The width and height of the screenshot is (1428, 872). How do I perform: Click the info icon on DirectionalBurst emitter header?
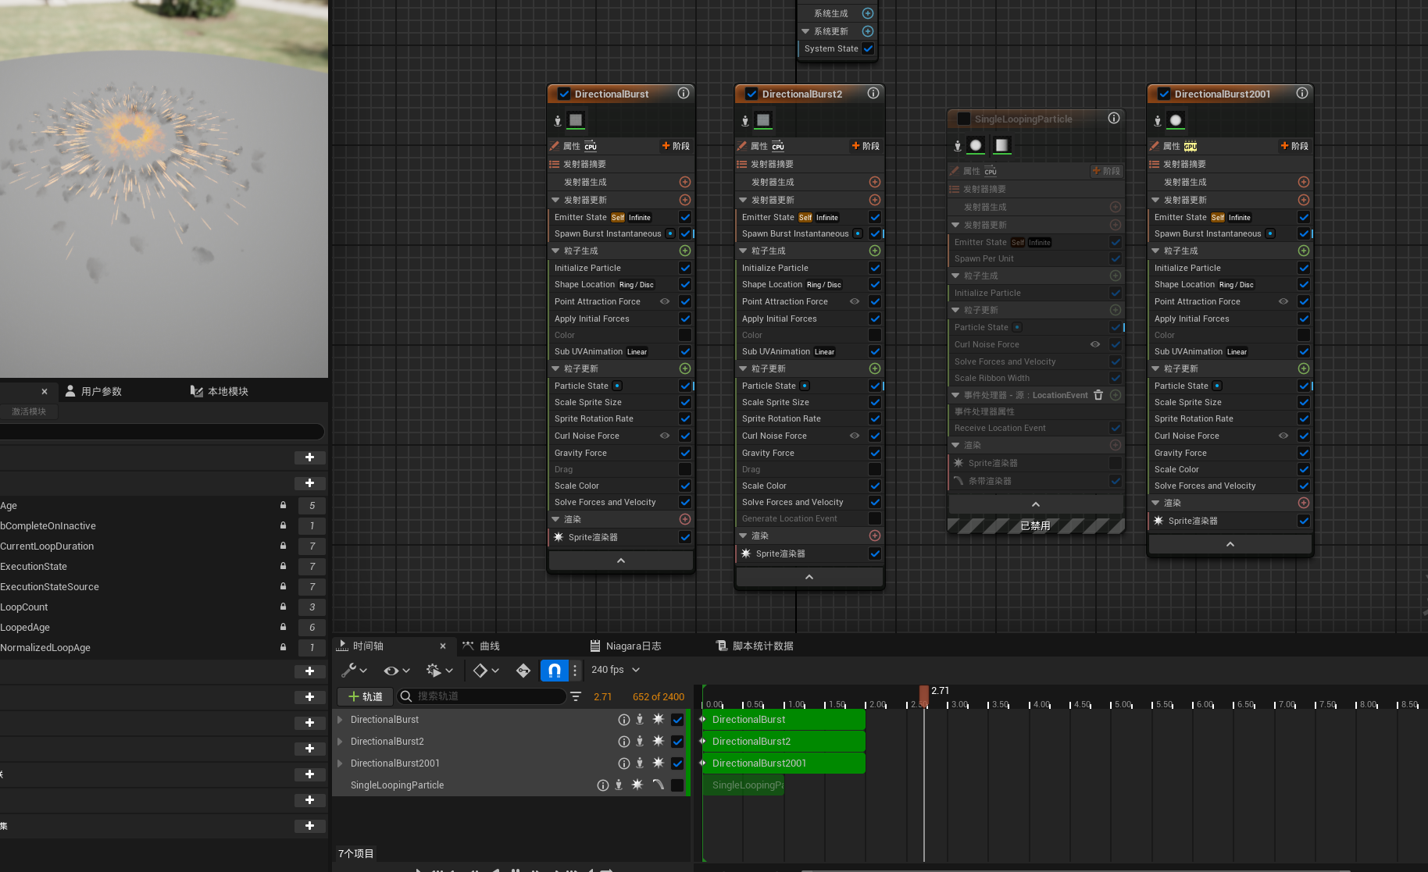pos(684,94)
